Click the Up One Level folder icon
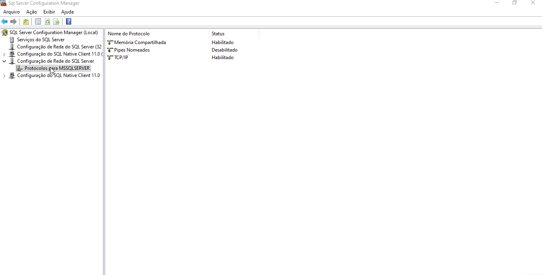This screenshot has width=542, height=275. pos(26,21)
